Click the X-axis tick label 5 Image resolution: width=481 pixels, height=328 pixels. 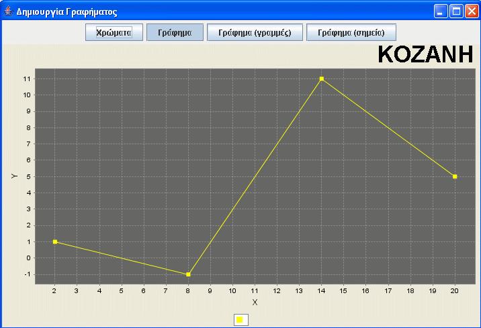[x=121, y=291]
